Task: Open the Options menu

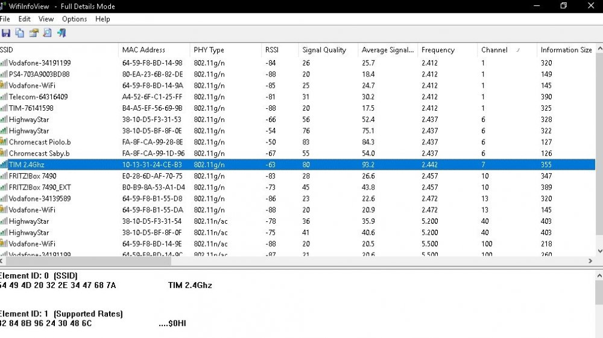Action: pos(74,19)
